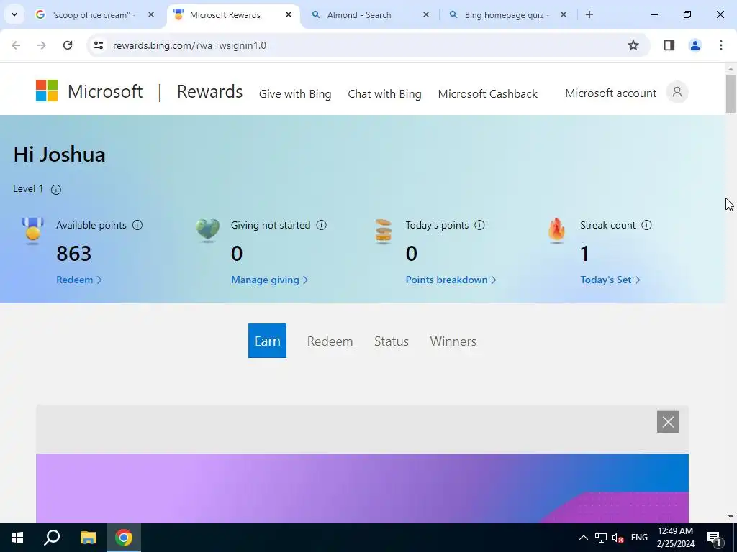Open the browser side panel icon

coord(669,45)
